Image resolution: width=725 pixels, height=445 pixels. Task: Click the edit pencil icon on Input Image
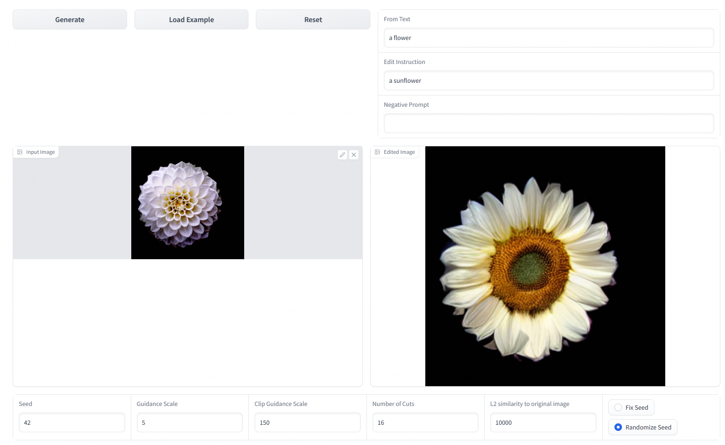343,155
